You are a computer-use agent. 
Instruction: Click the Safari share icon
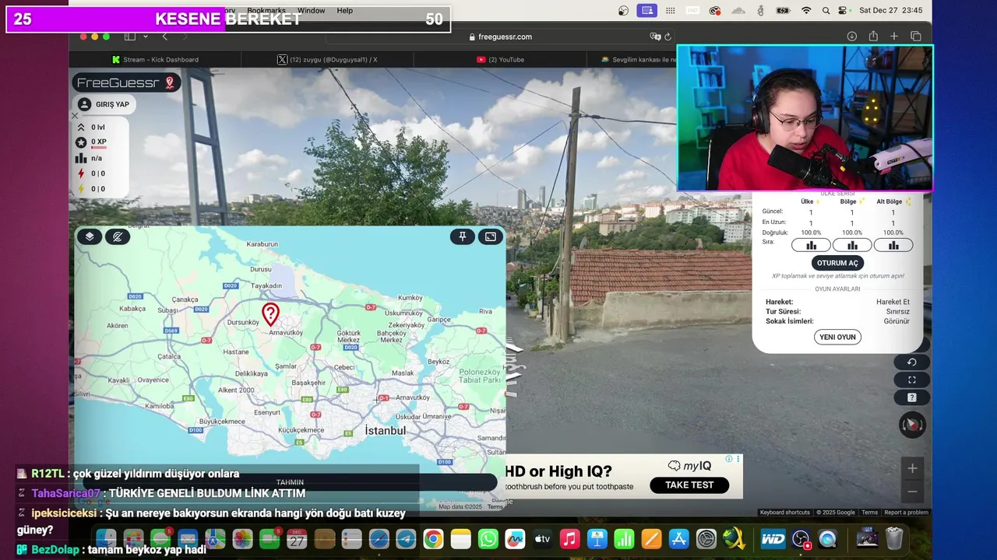coord(873,37)
